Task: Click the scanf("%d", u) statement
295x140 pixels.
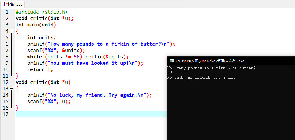Action: [x=49, y=101]
